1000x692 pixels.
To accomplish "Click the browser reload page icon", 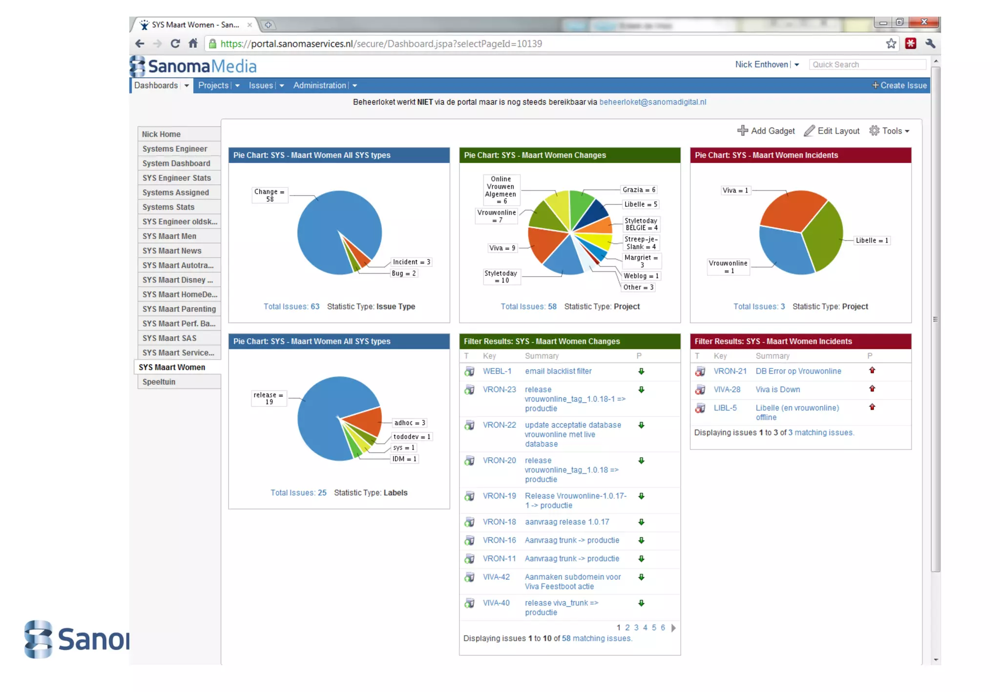I will tap(175, 43).
